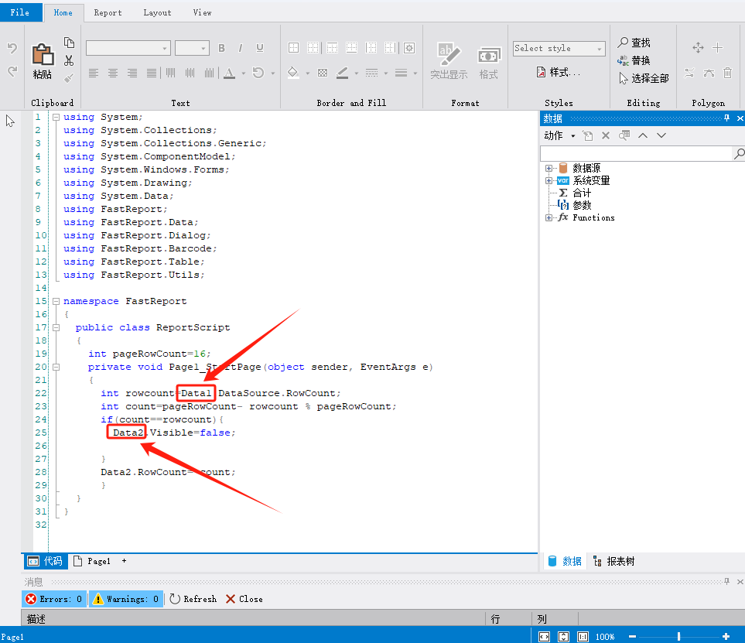Click the fill color bucket icon
This screenshot has width=745, height=643.
(x=293, y=73)
